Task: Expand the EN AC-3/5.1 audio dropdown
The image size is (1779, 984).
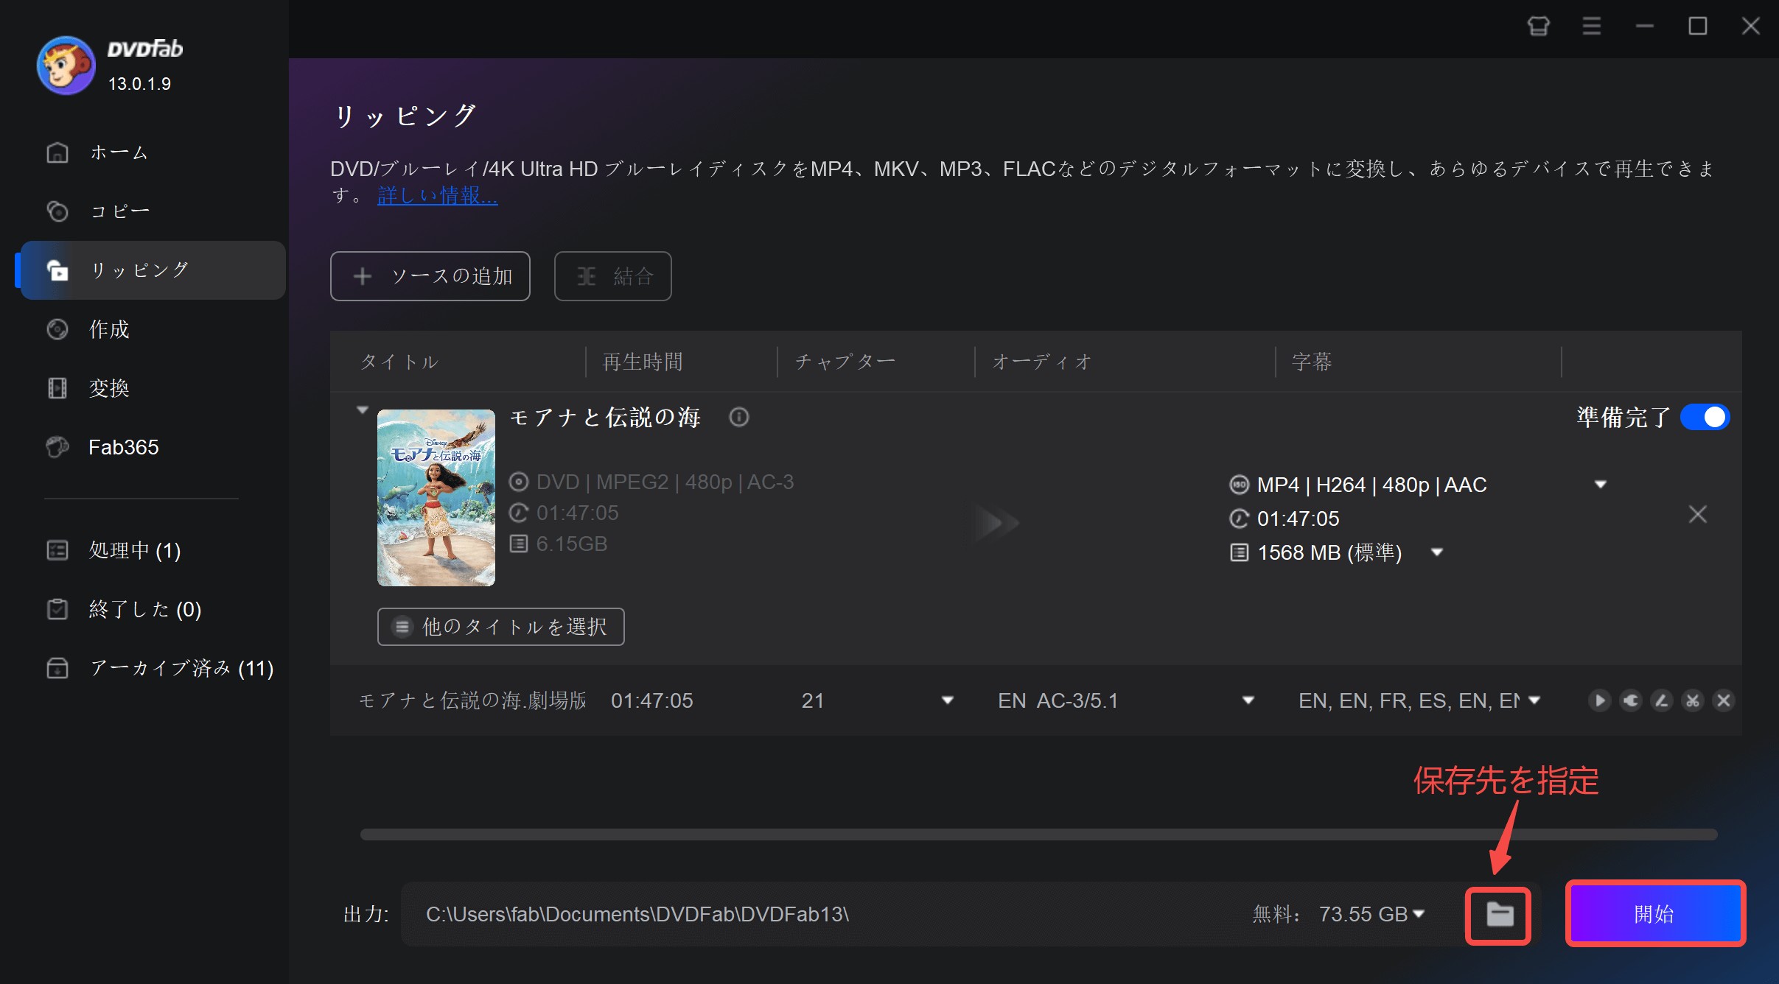Action: [x=1248, y=700]
